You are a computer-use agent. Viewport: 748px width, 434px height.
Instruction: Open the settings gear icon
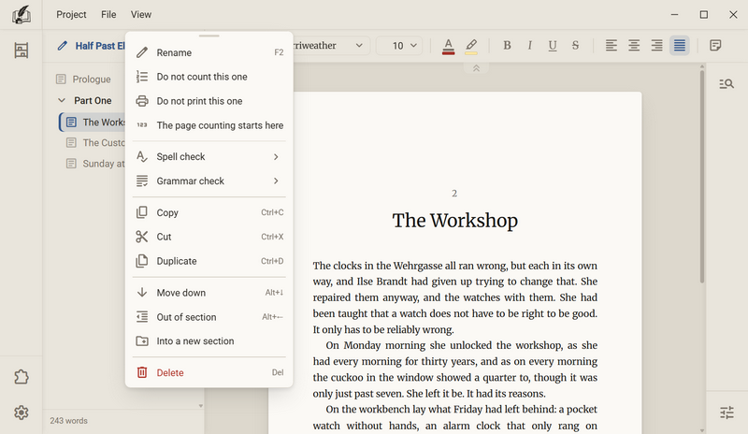[21, 412]
